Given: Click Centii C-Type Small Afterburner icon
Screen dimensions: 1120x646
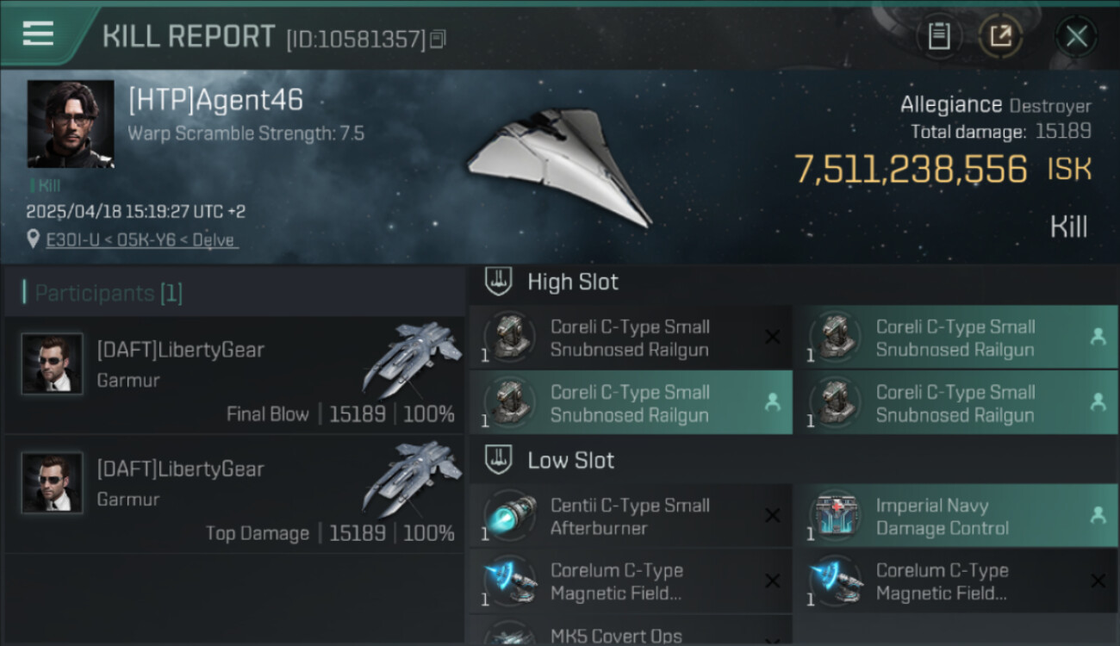Looking at the screenshot, I should coord(509,516).
